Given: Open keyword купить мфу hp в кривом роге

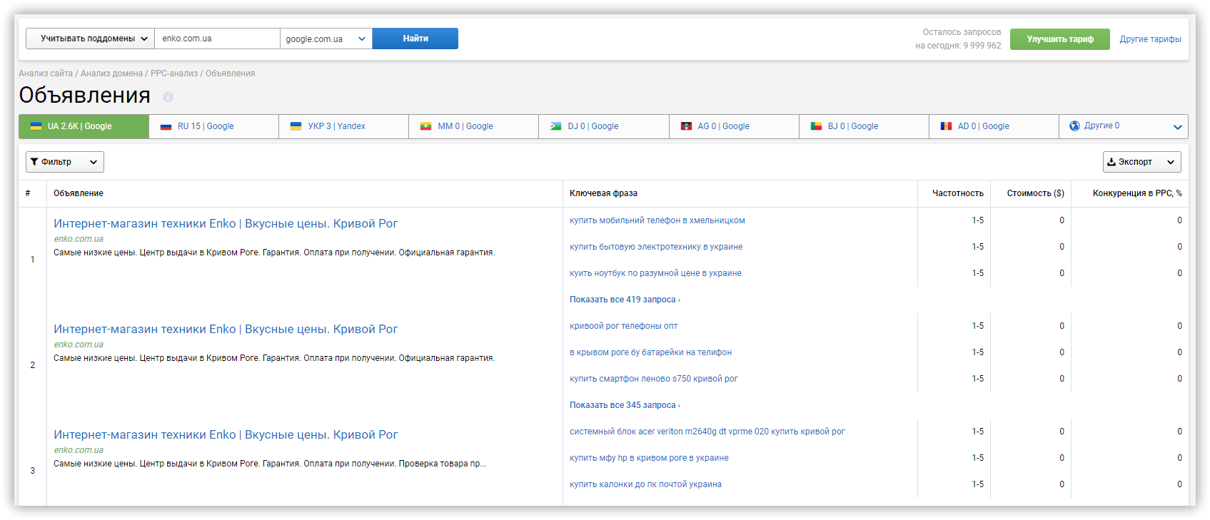Looking at the screenshot, I should point(649,458).
